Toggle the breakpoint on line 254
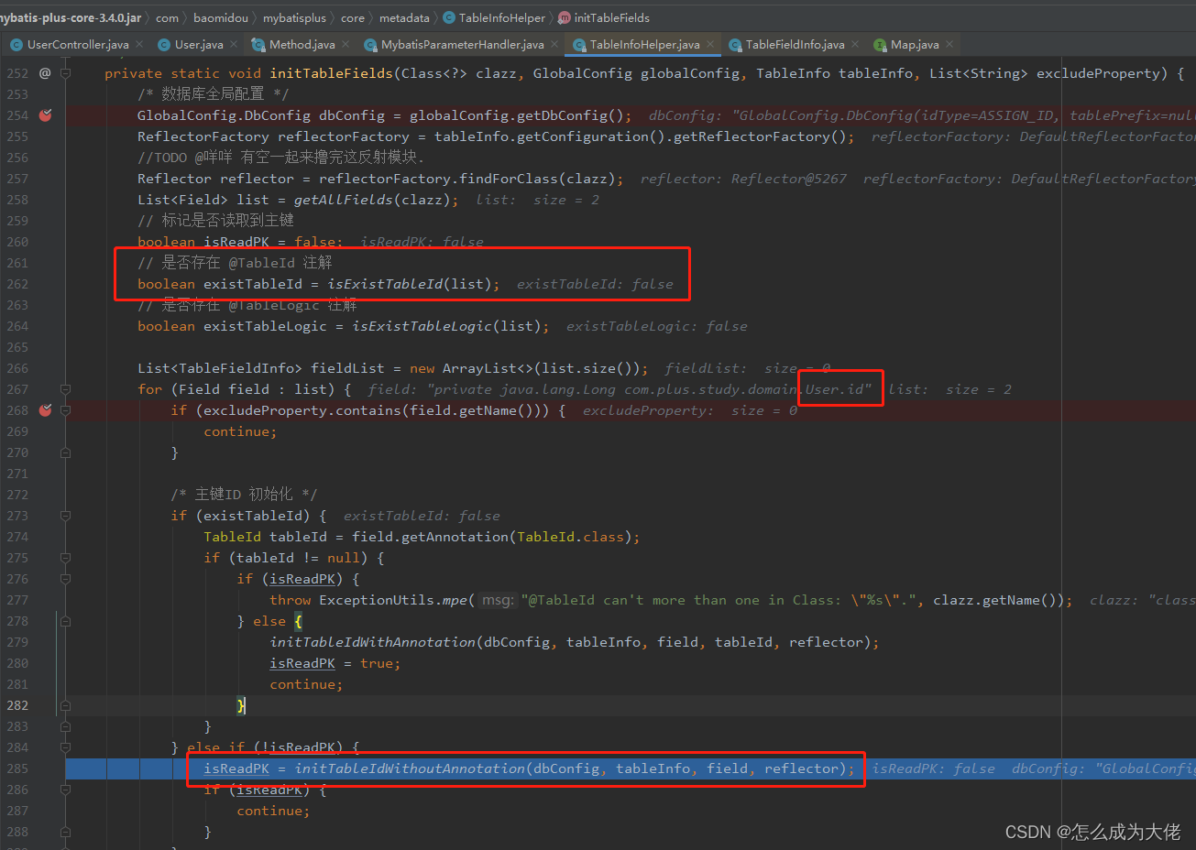The height and width of the screenshot is (850, 1196). 45,115
